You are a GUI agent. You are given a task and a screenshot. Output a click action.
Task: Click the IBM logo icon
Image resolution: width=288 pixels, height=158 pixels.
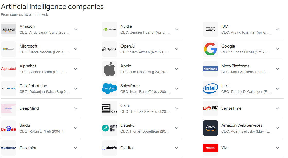tap(210, 29)
